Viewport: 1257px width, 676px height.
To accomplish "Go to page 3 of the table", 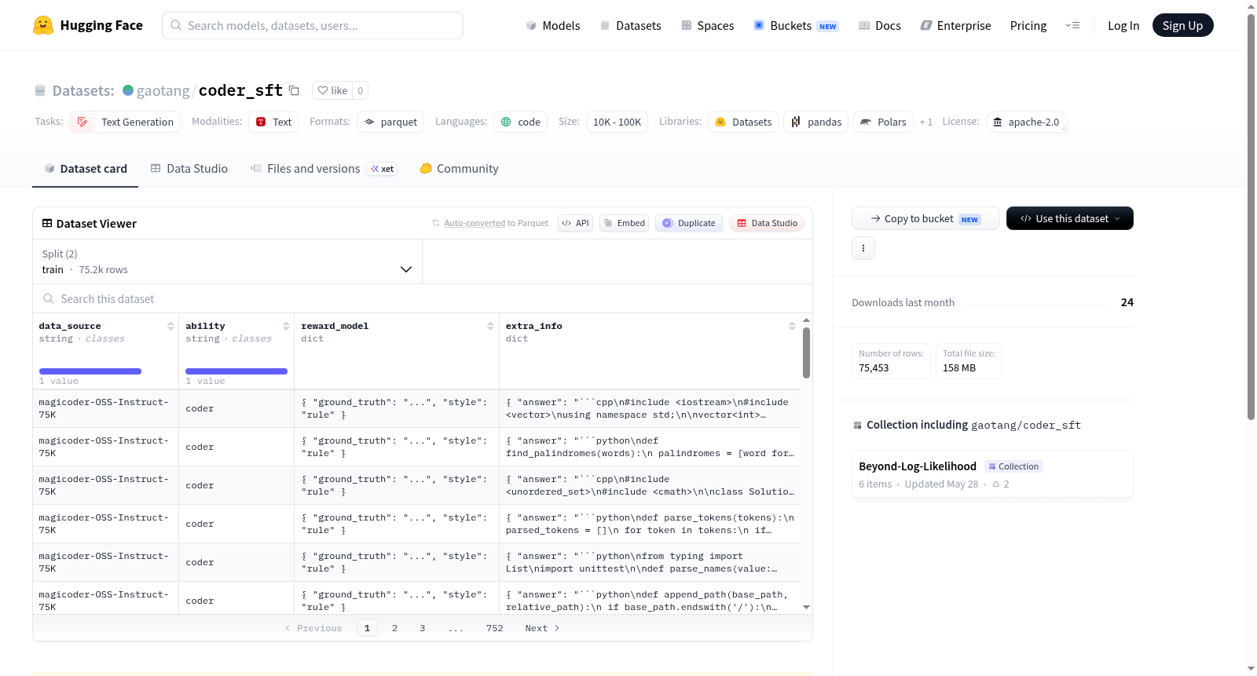I will [x=423, y=628].
